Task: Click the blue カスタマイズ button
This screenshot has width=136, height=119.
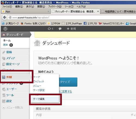Action: [x=68, y=82]
